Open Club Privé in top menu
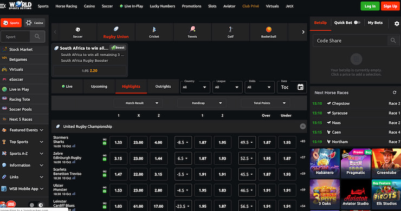The height and width of the screenshot is (211, 401). [x=250, y=6]
